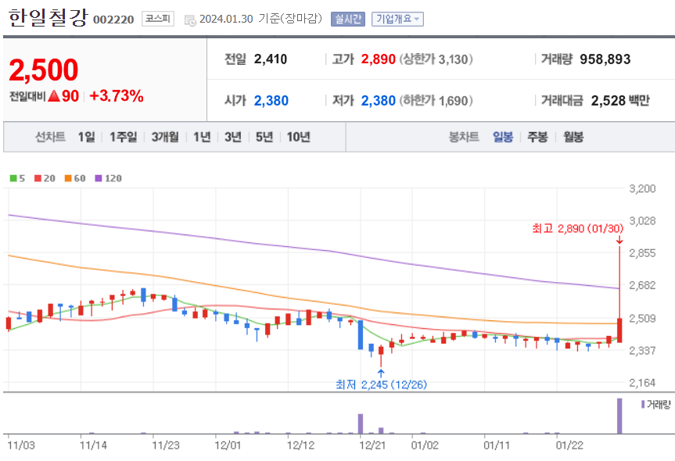Click the 거래량 volume legend marker
Viewport: 675px width, 461px height.
[x=643, y=404]
